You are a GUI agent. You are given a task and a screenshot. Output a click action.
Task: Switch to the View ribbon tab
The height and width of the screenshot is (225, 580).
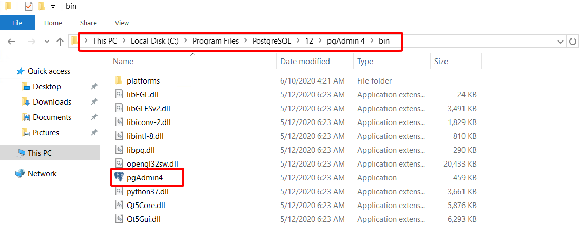coord(122,23)
